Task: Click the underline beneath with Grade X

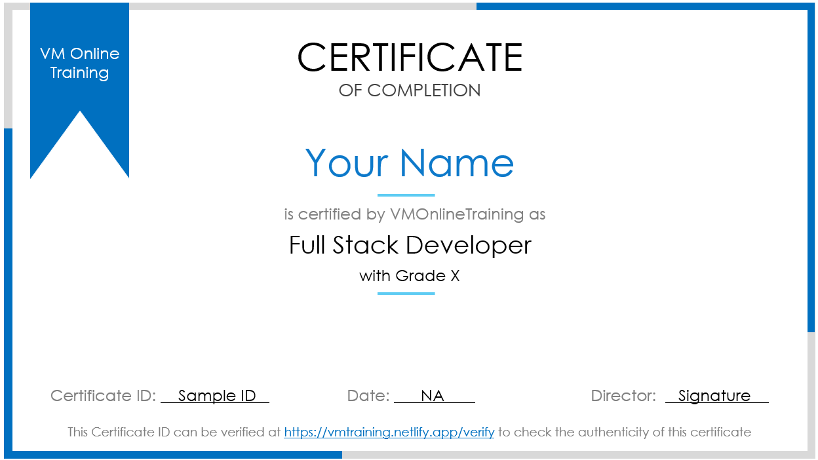Action: [408, 294]
